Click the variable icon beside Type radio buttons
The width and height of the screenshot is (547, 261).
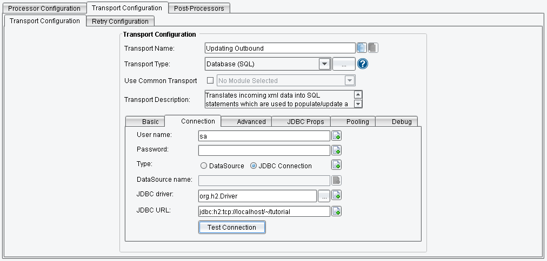[336, 165]
